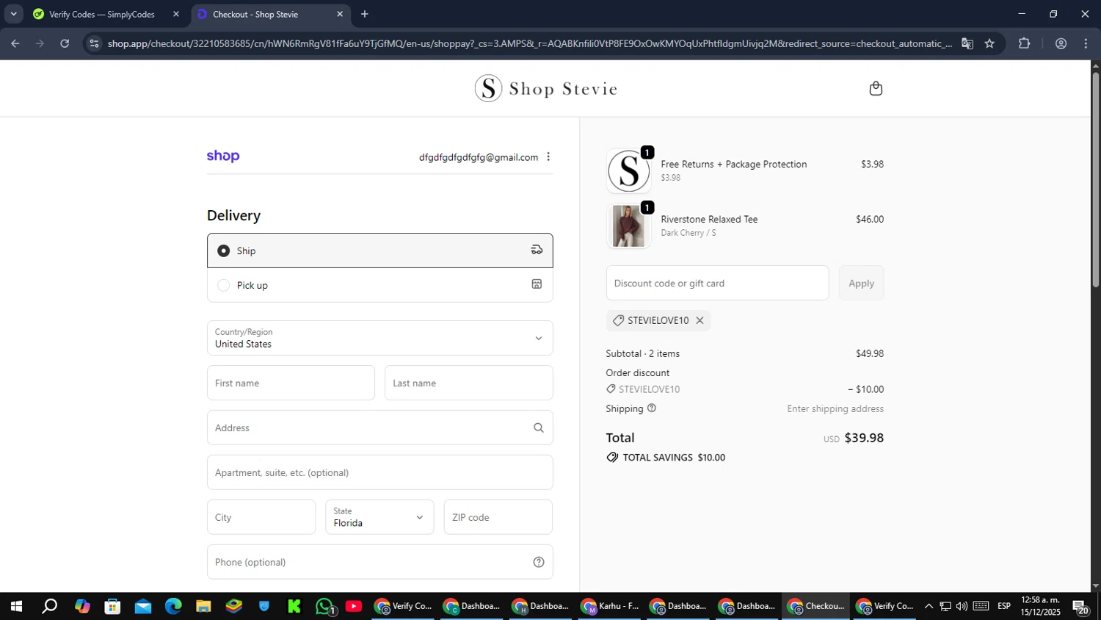1101x620 pixels.
Task: Click the ZIP code field
Action: 498,517
